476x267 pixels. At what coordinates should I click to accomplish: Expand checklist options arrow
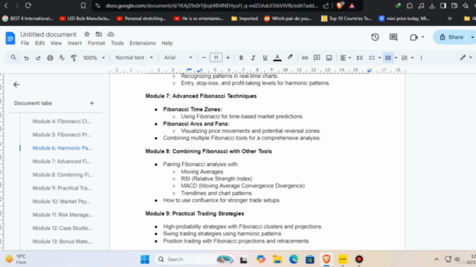pyautogui.click(x=379, y=58)
